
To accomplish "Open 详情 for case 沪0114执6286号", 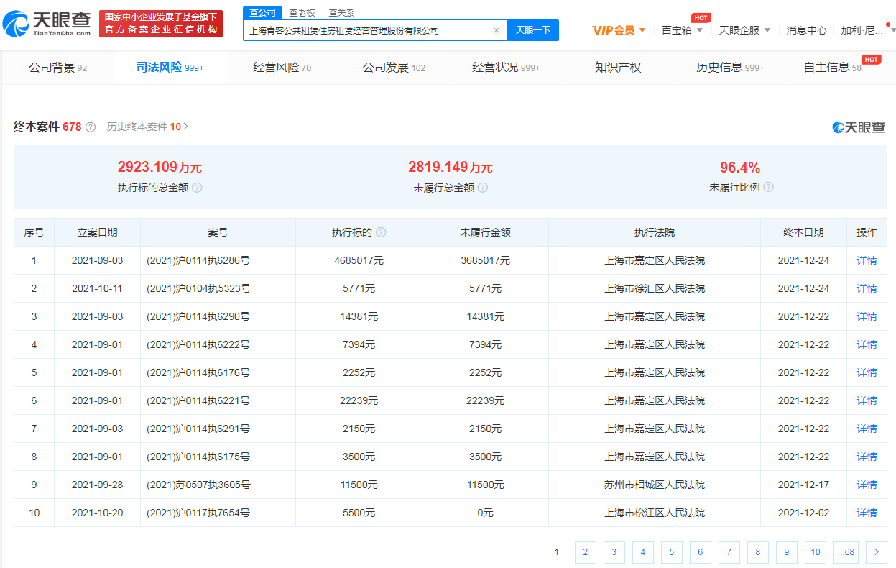I will point(867,260).
